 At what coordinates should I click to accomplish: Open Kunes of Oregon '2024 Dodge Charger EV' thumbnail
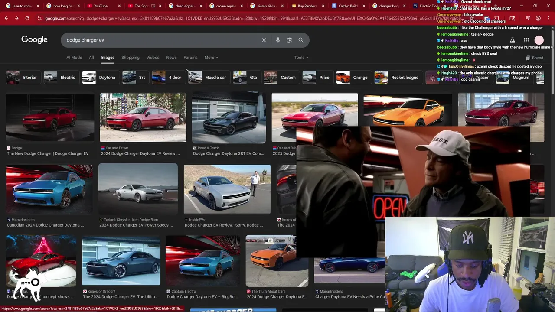click(121, 260)
